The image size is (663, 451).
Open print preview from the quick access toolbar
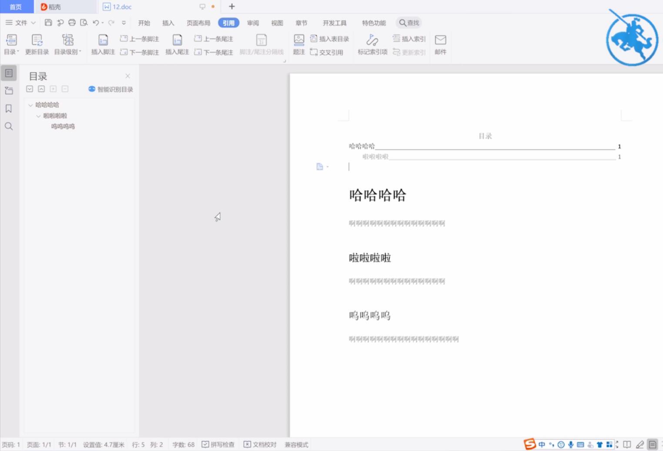tap(84, 23)
